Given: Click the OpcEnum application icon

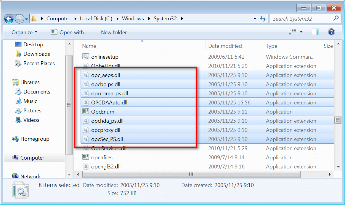Looking at the screenshot, I should [x=86, y=112].
